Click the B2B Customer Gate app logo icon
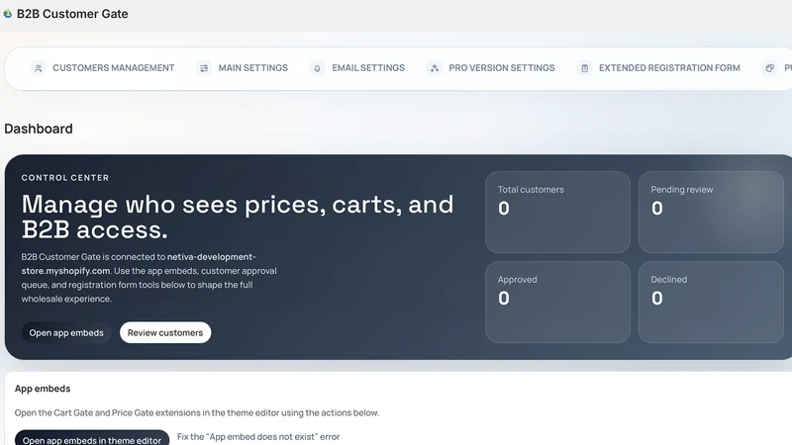Viewport: 792px width, 445px height. pyautogui.click(x=8, y=14)
